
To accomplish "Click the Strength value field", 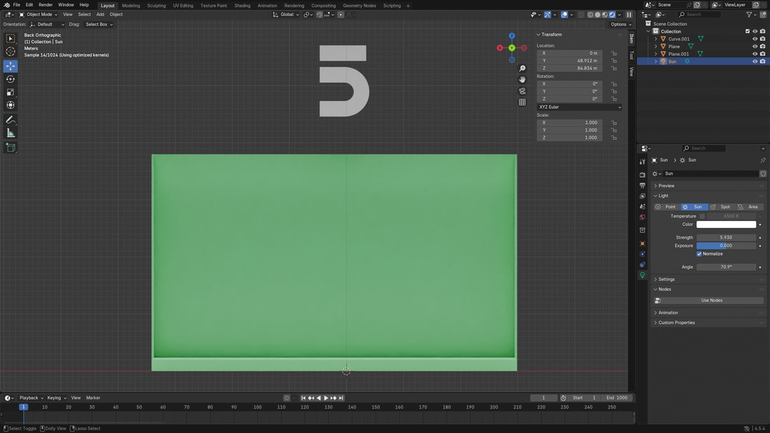I will (726, 238).
